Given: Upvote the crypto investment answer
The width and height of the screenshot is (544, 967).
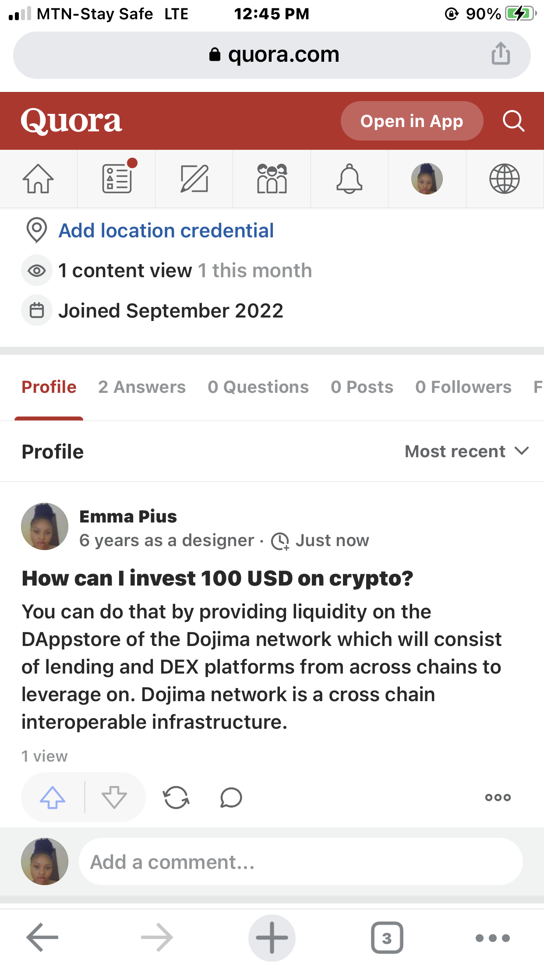Looking at the screenshot, I should [53, 797].
